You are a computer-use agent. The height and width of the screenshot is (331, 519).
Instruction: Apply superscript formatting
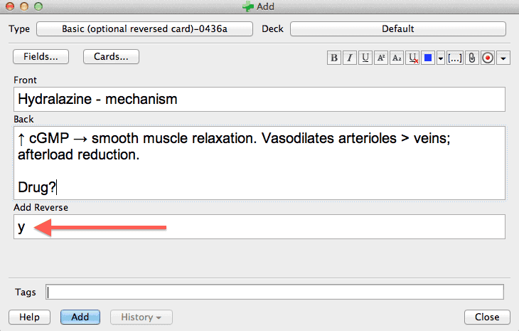(380, 58)
